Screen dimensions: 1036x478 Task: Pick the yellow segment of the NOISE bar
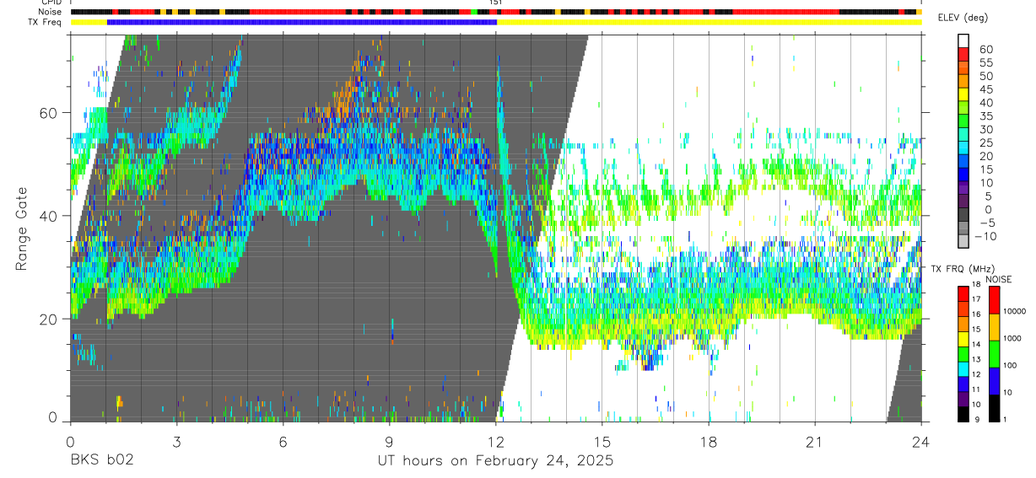(994, 326)
